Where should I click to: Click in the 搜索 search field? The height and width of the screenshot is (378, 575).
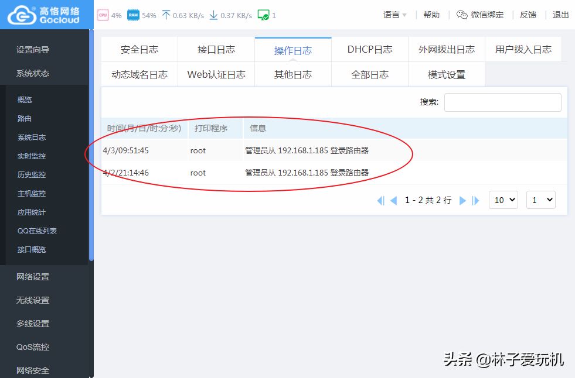pos(502,102)
